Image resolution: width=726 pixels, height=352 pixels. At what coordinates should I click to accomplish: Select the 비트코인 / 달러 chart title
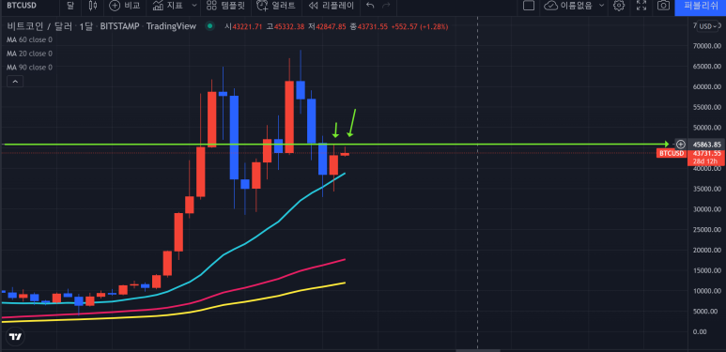[x=39, y=27]
